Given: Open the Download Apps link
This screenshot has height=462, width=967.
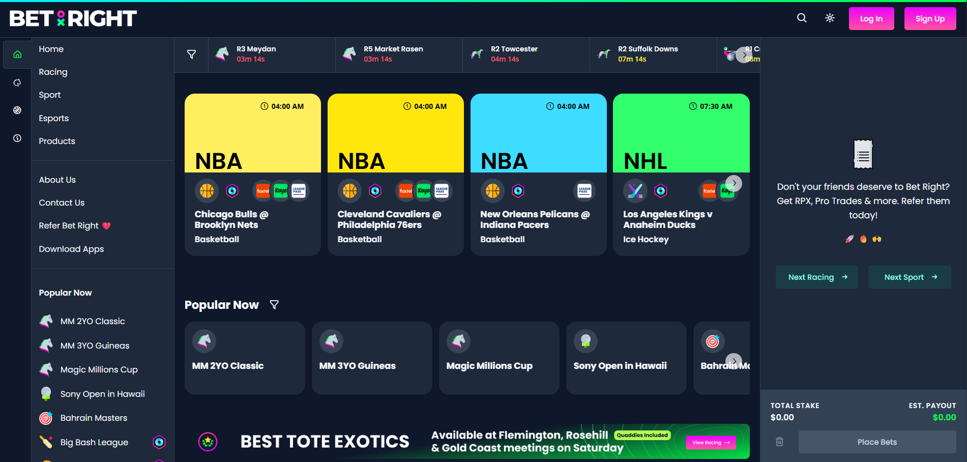Looking at the screenshot, I should coord(71,249).
